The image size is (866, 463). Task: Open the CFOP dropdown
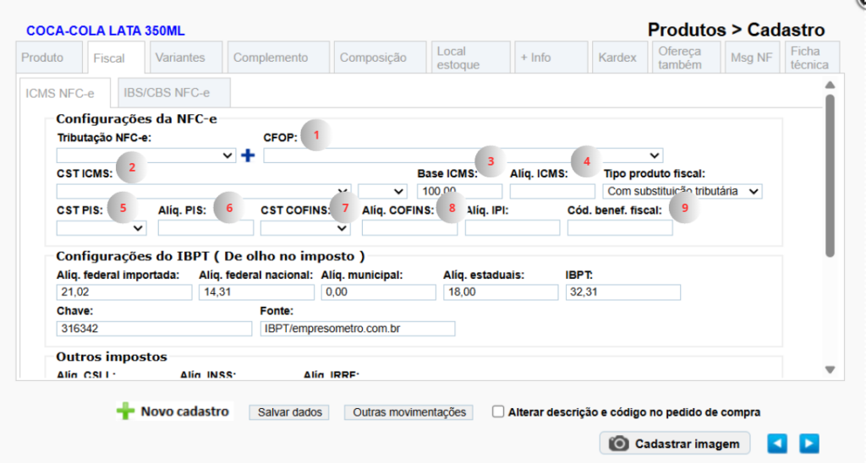point(463,155)
